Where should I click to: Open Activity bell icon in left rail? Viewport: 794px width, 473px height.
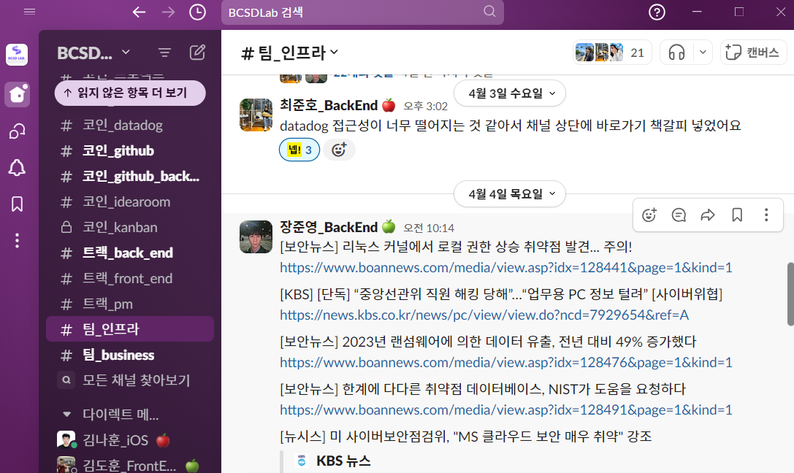18,168
